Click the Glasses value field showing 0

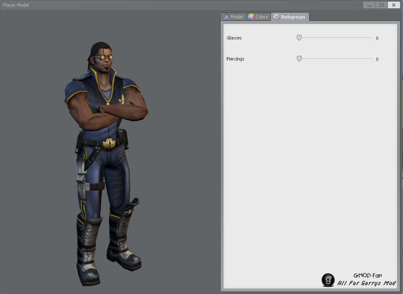tap(377, 38)
